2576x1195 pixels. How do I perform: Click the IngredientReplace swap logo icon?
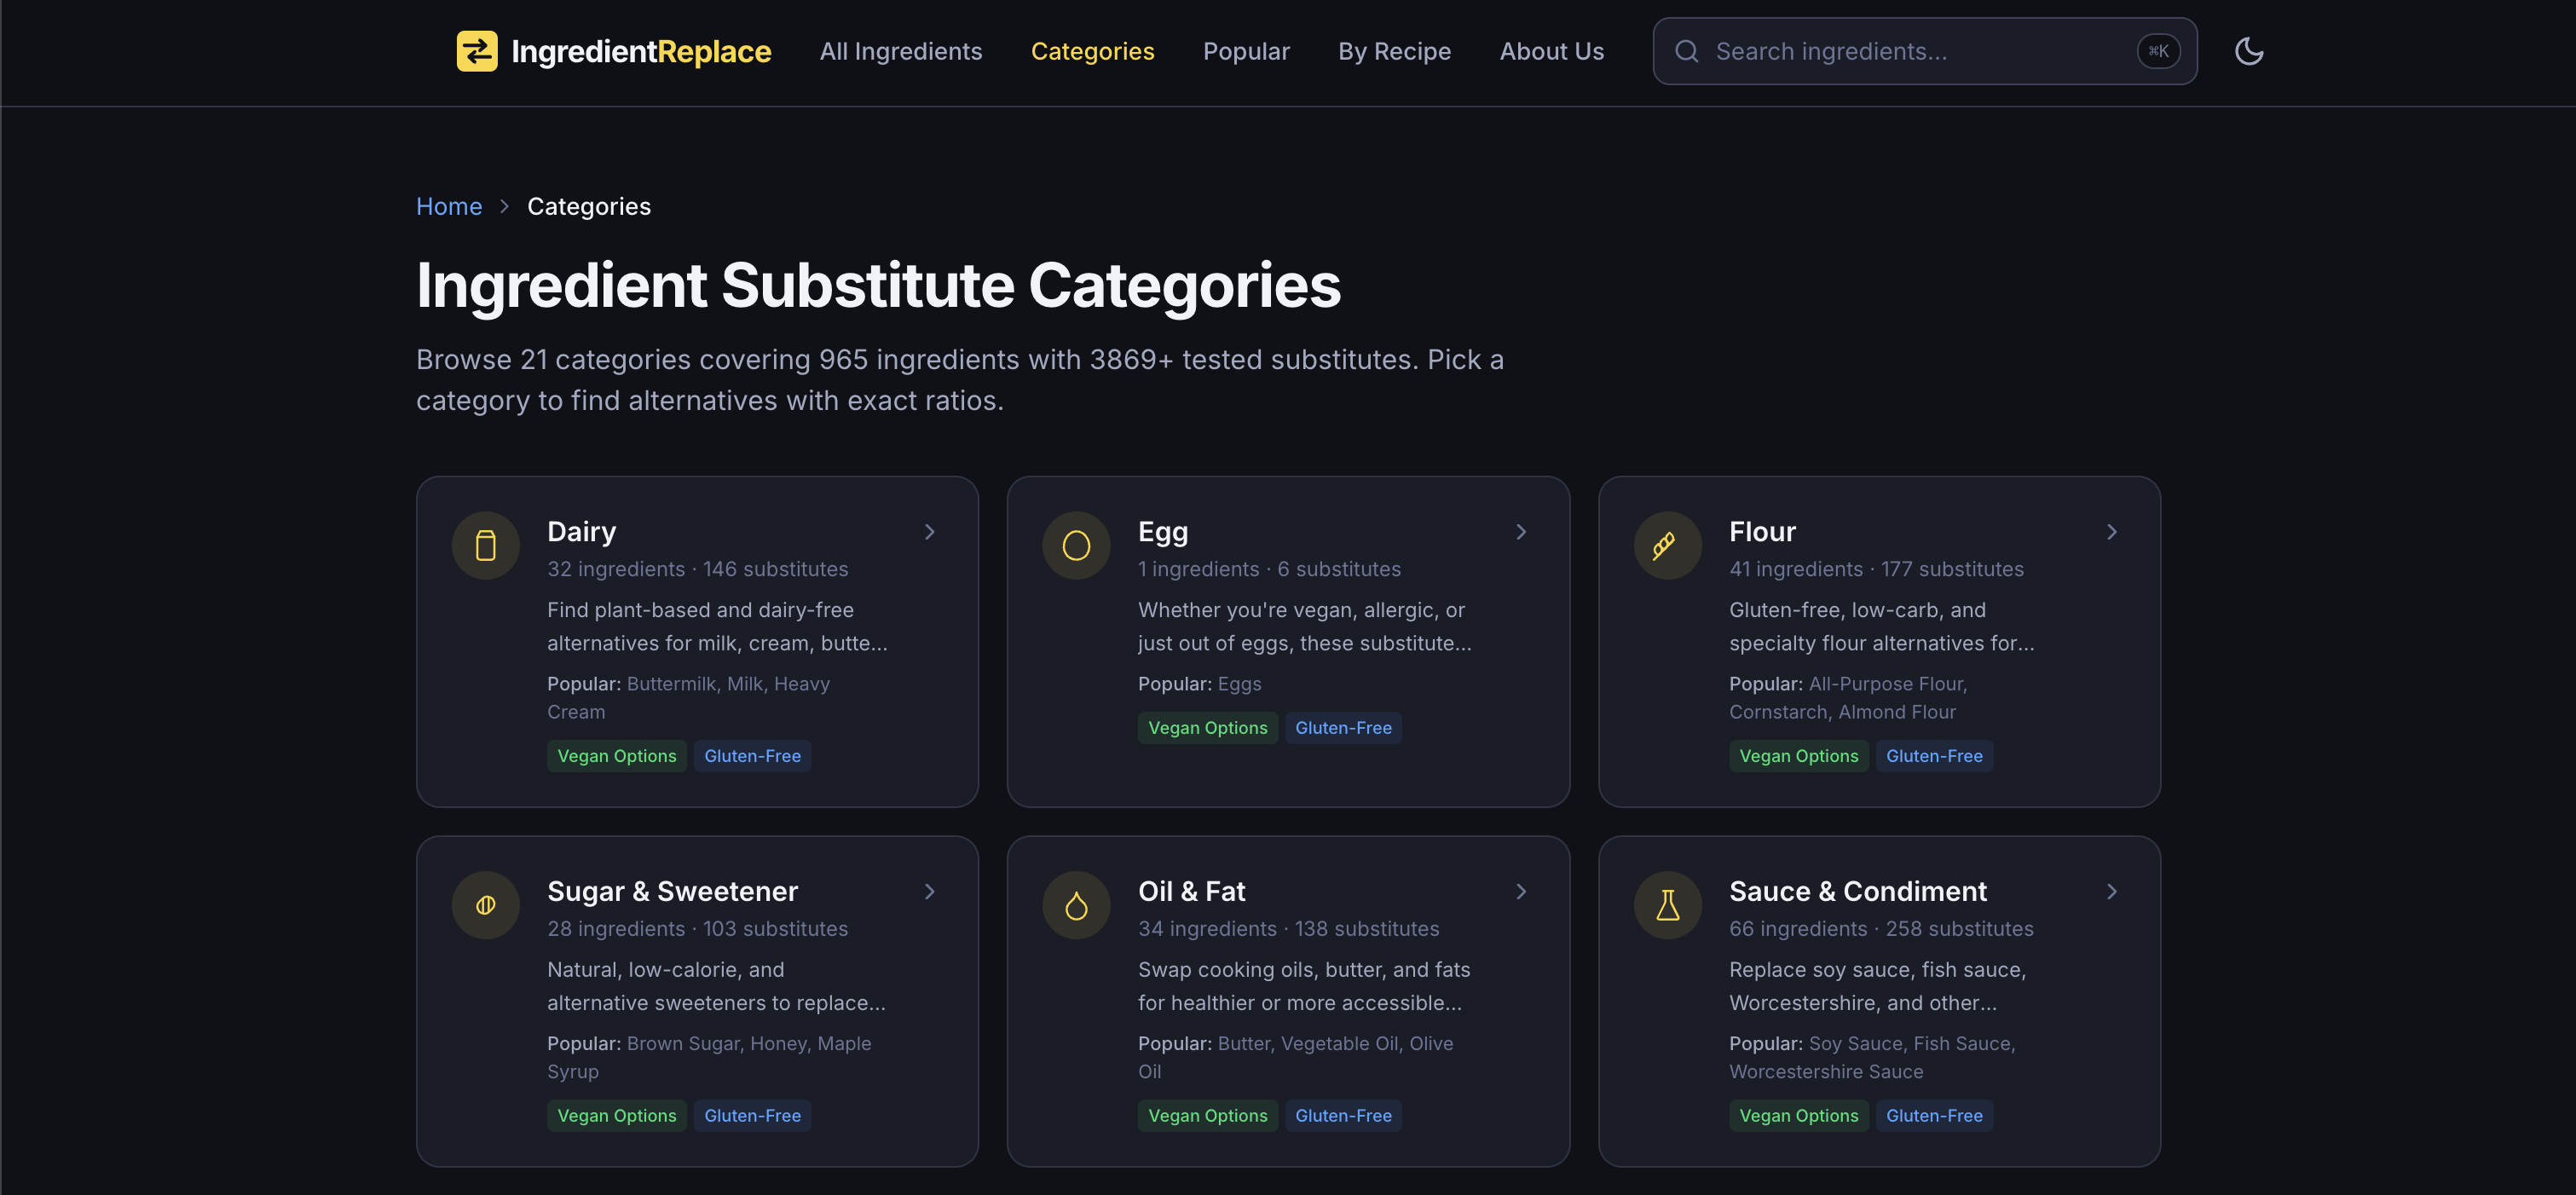pos(477,51)
